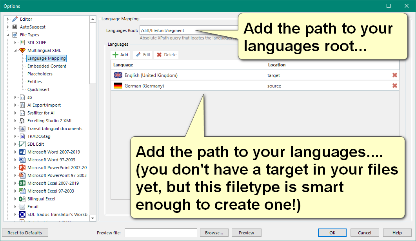Edit the selected language mapping
416x241 pixels.
[143, 55]
